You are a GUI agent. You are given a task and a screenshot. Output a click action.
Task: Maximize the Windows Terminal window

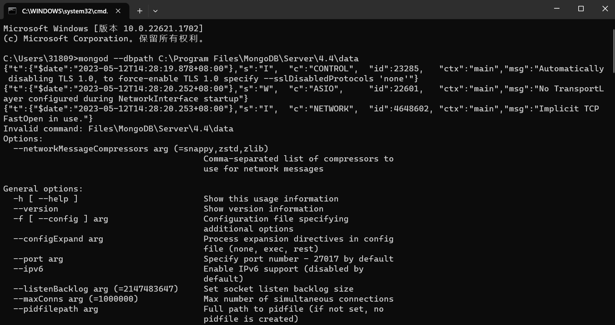pyautogui.click(x=581, y=8)
